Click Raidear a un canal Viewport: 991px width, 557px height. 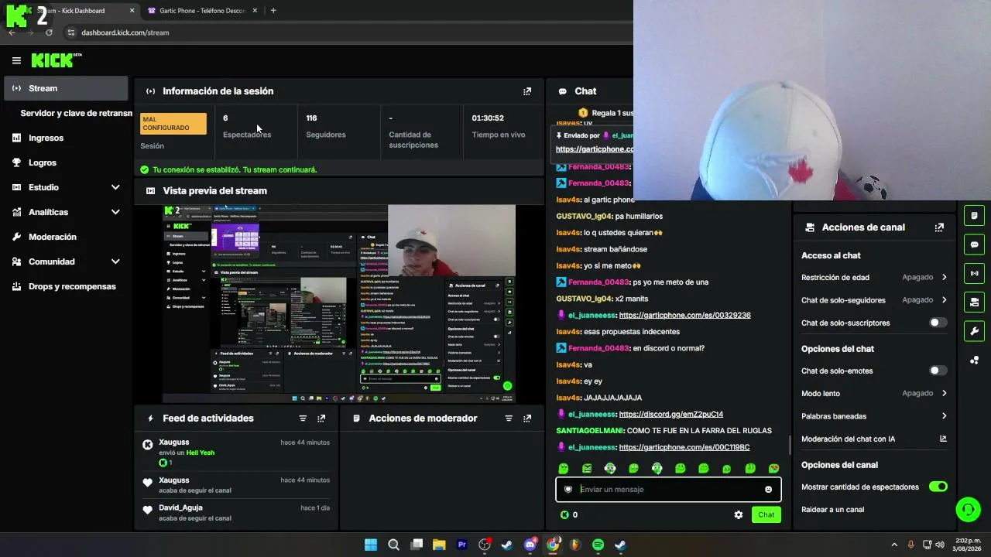[832, 510]
